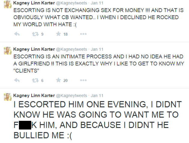
Task: Reply to the "NOT EXCHANGING" tweet
Action: [17, 34]
